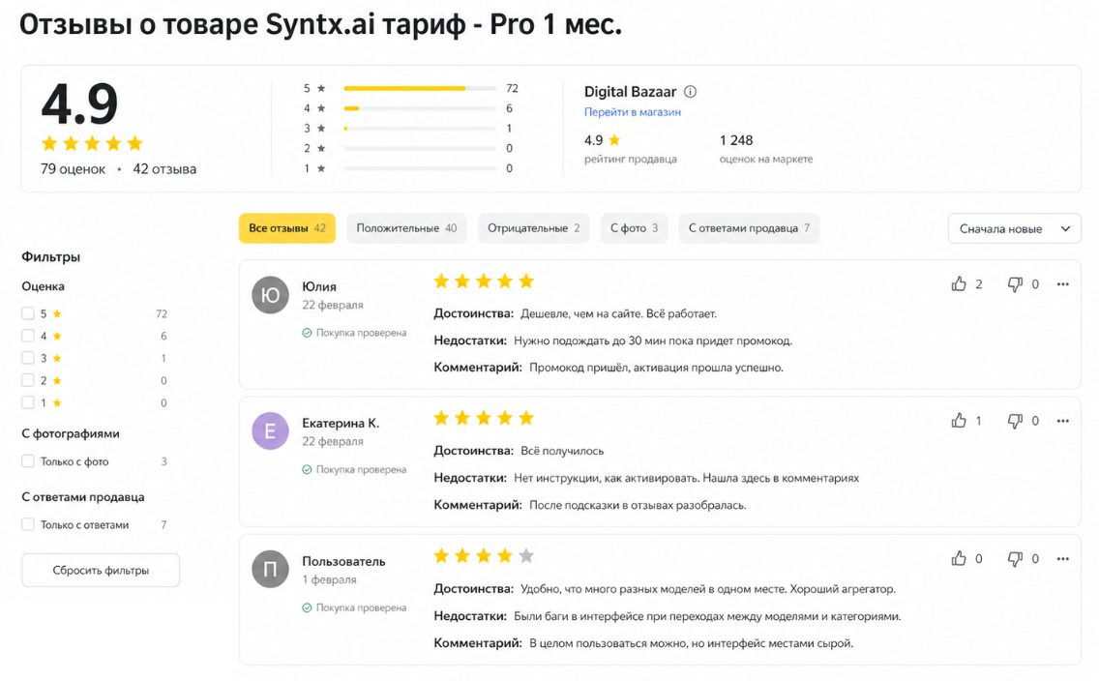Open three-dot menu on Пользователь review
The image size is (1099, 681).
(x=1062, y=558)
